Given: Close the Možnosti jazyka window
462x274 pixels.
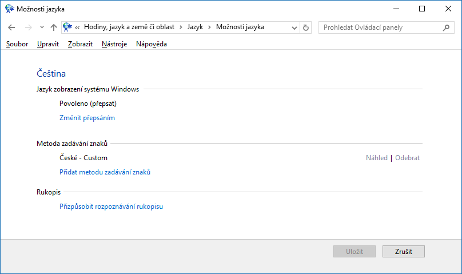Looking at the screenshot, I should coord(448,9).
